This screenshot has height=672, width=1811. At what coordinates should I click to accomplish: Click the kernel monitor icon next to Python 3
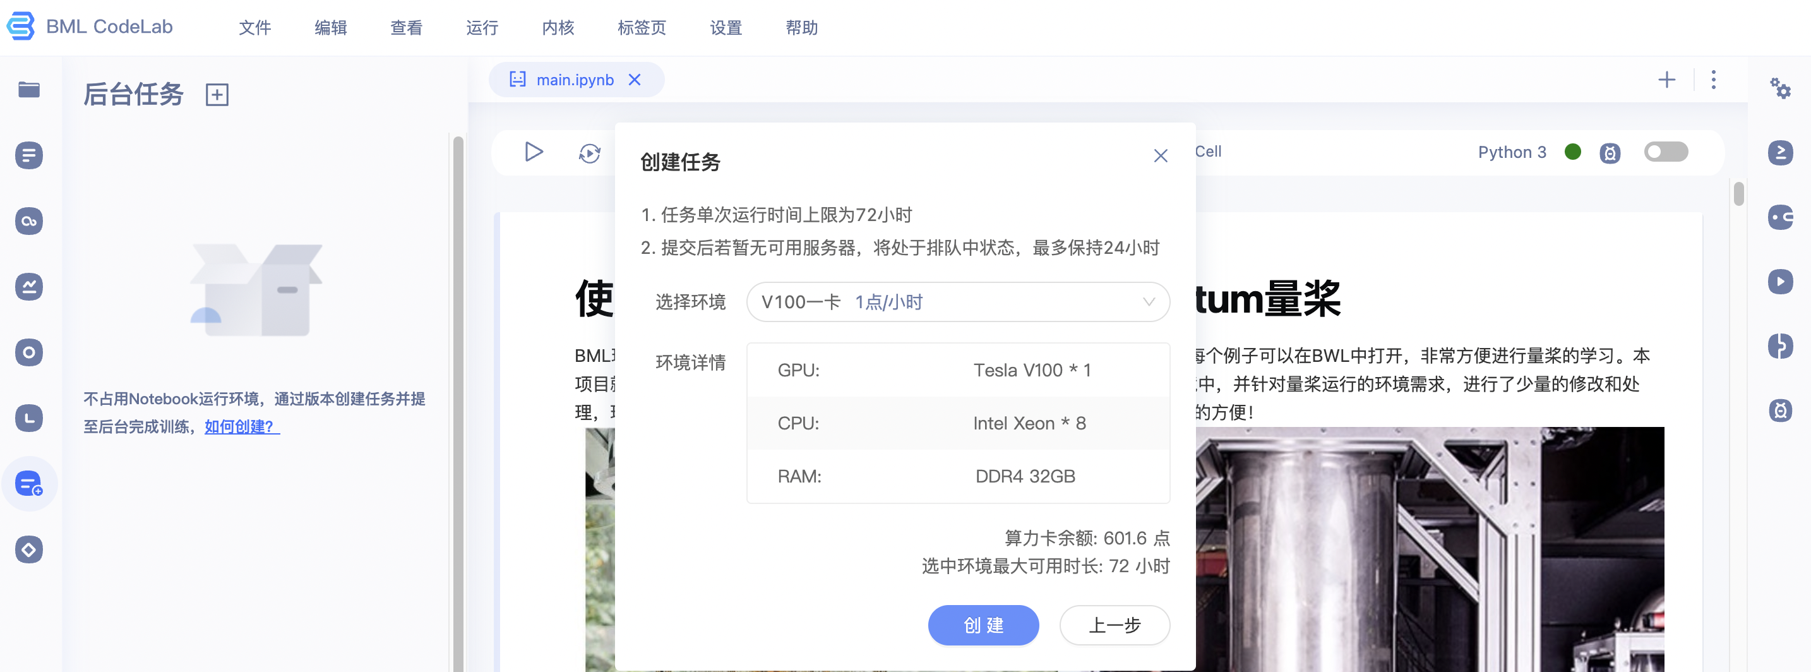1610,152
